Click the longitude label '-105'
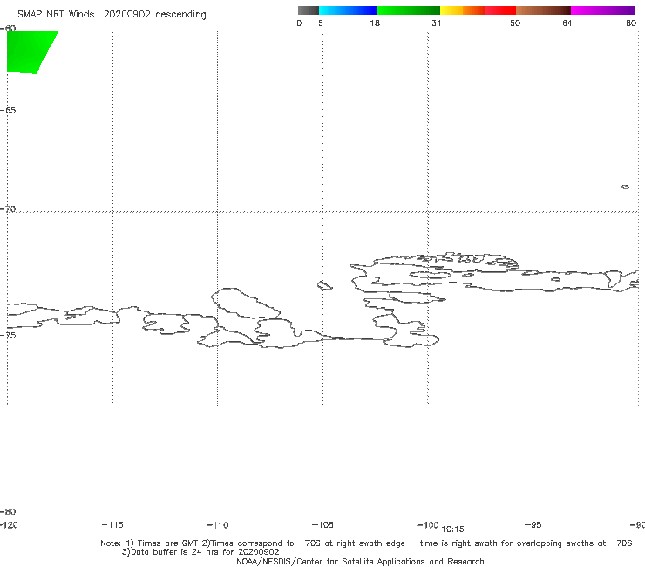Screen dimensions: 645x567 click(322, 524)
